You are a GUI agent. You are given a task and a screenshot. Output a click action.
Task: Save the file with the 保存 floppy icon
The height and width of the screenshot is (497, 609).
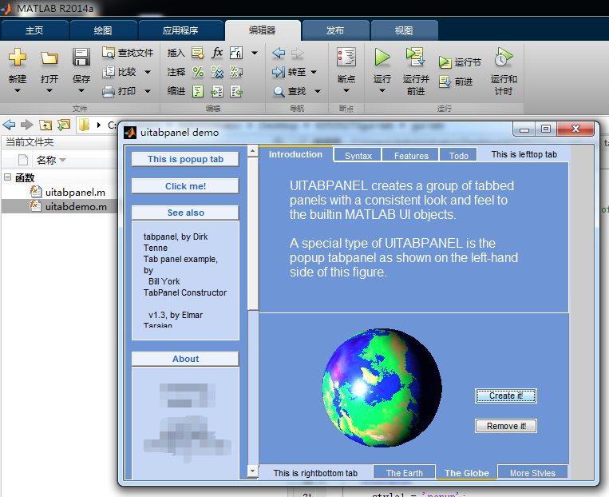coord(81,57)
